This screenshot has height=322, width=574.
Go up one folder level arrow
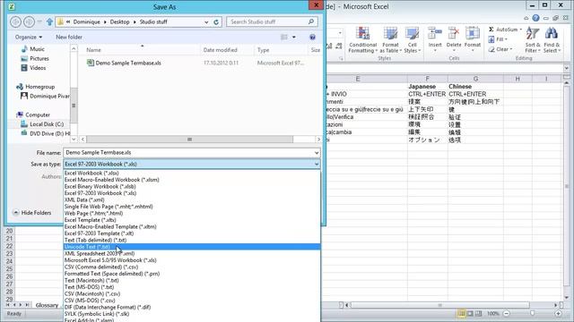click(50, 21)
